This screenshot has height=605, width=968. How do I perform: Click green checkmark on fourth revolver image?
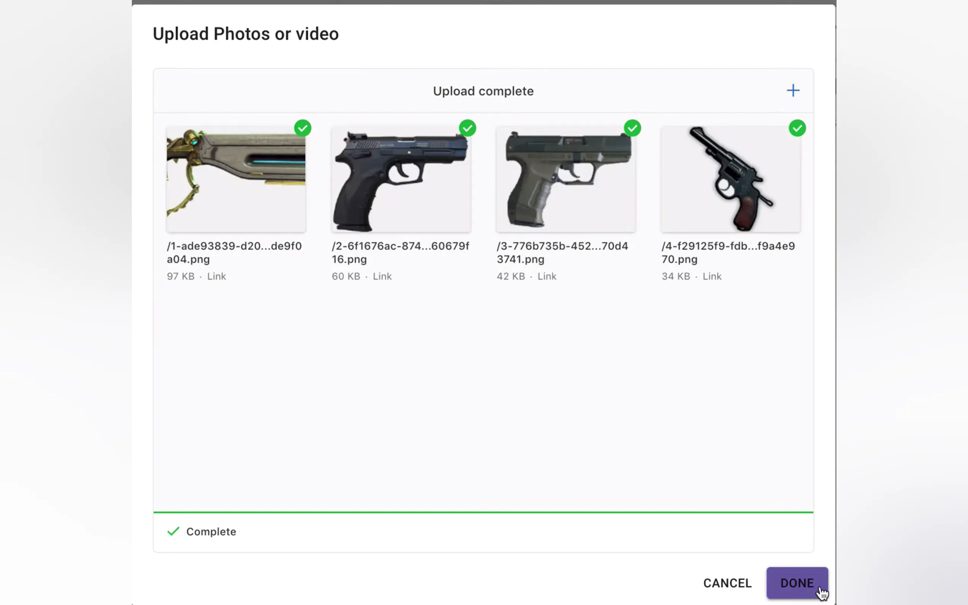point(797,128)
